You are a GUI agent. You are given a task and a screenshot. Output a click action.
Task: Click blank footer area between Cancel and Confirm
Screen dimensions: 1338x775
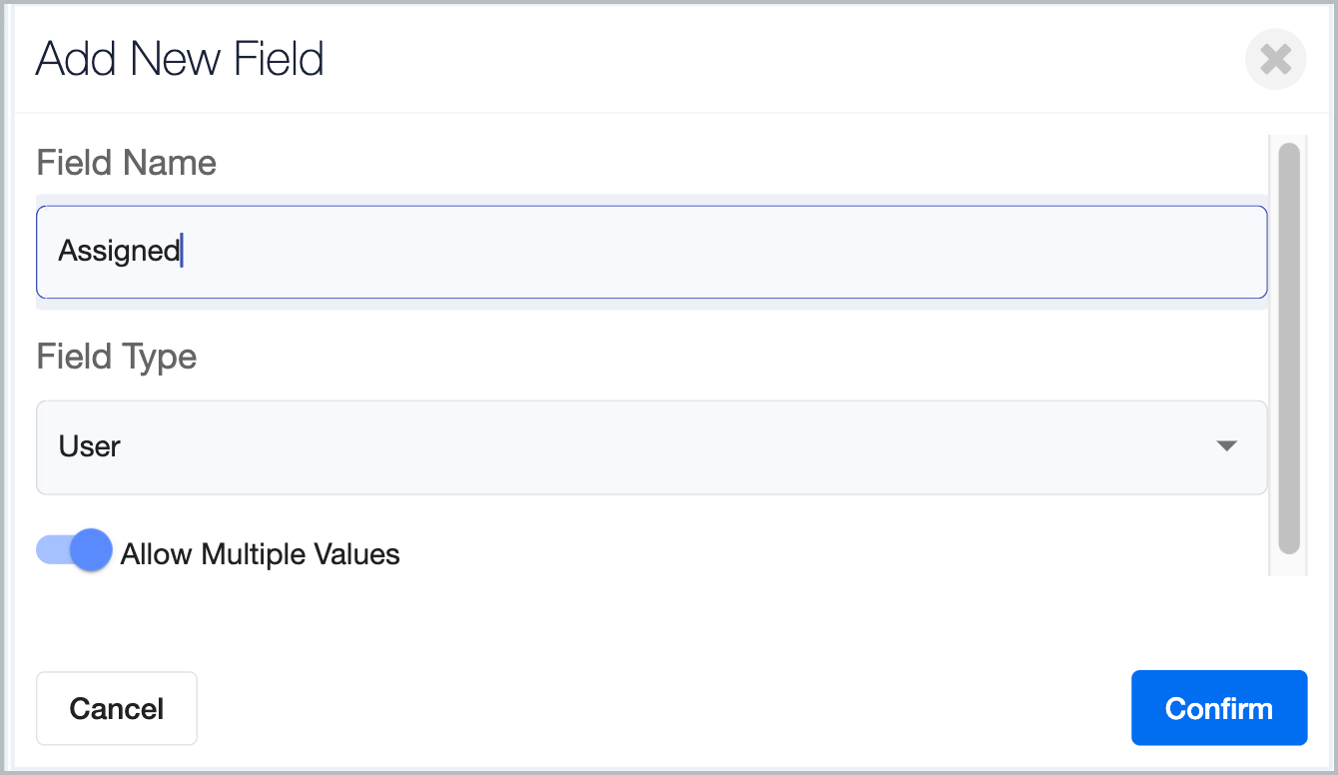659,708
